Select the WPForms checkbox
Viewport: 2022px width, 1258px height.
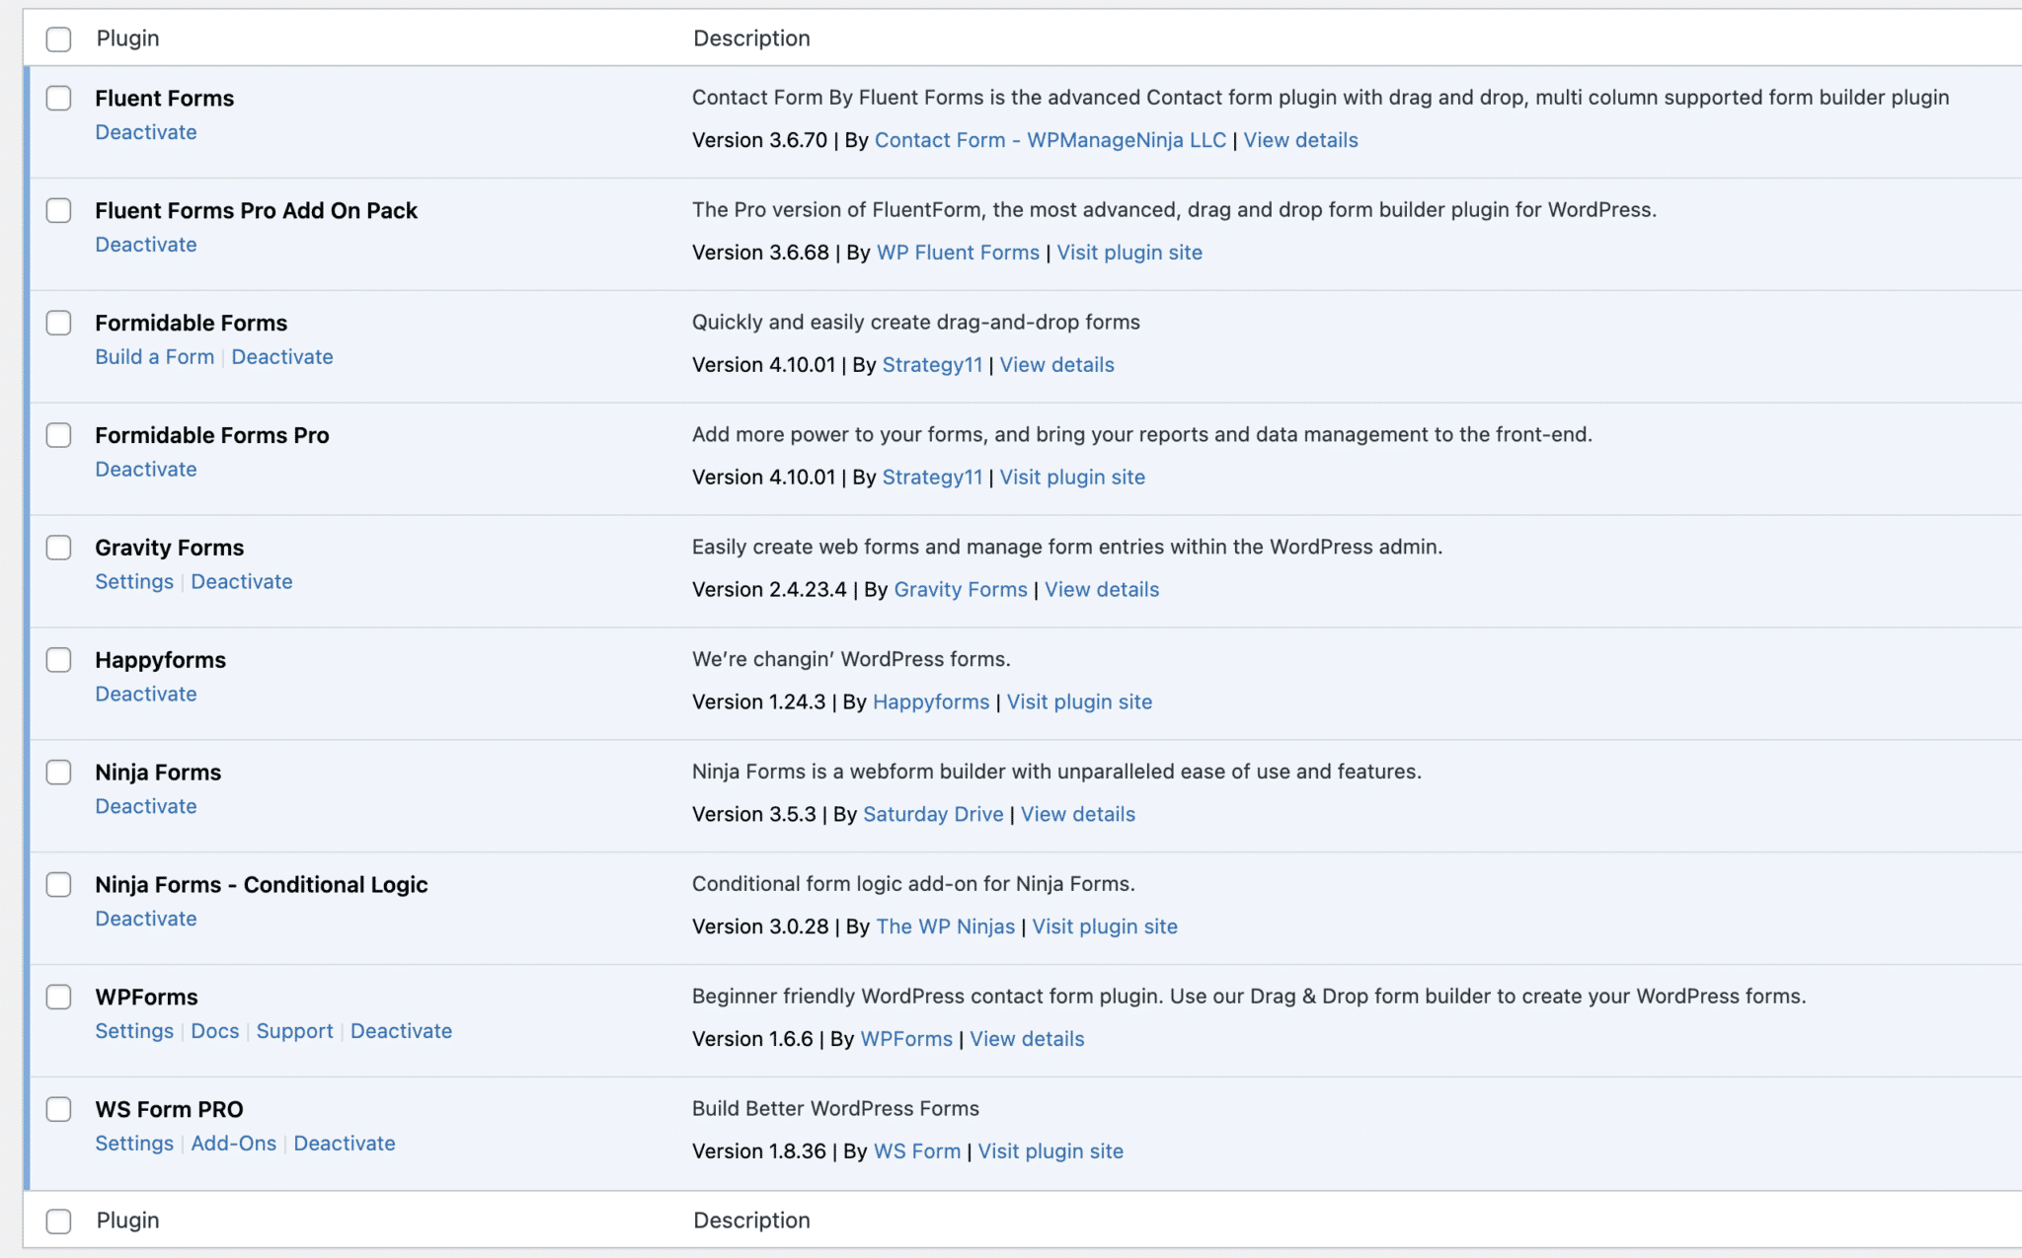(x=58, y=997)
